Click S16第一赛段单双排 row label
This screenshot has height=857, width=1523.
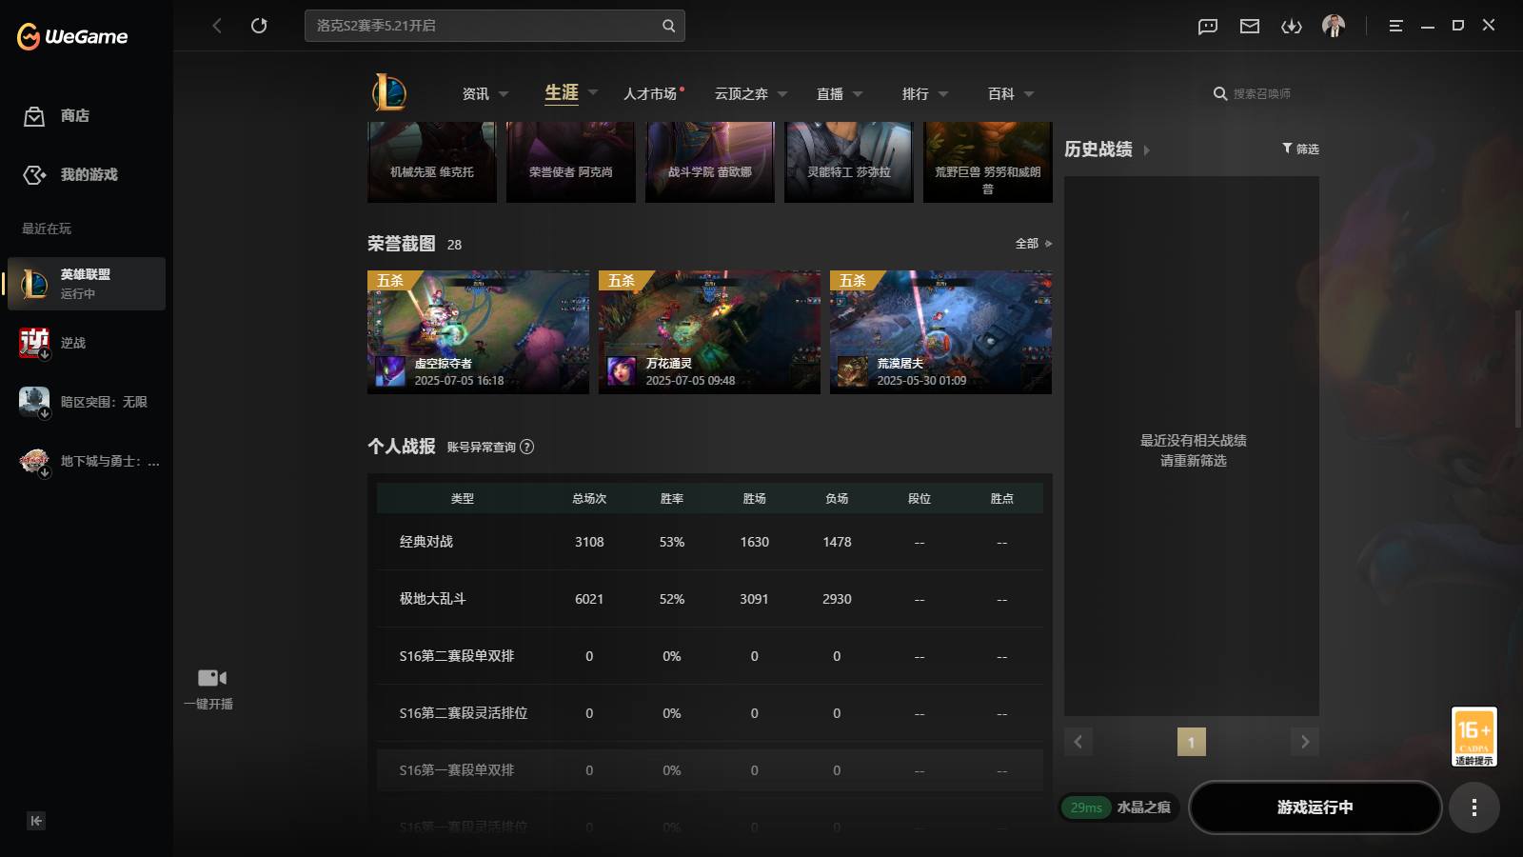[x=457, y=770]
